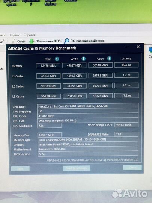Click L1 Cache Write value 1493.8 GB/s
The width and height of the screenshot is (152, 203).
(x=74, y=76)
